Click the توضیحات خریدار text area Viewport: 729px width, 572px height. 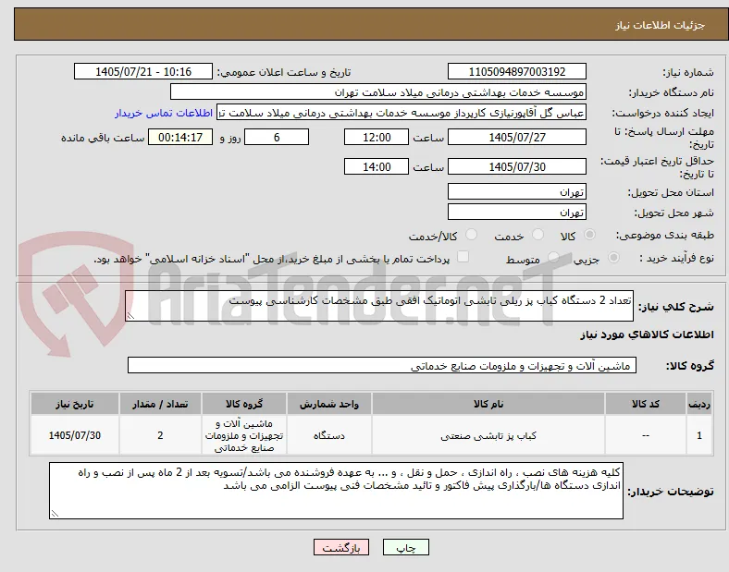point(336,491)
